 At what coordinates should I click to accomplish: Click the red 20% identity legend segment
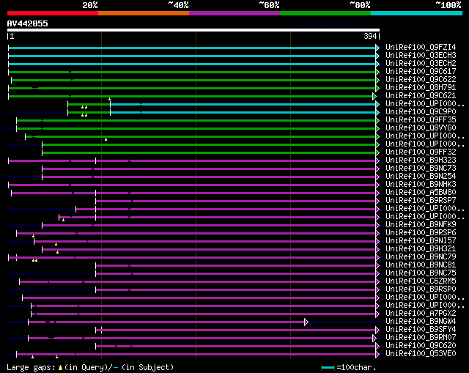53,13
